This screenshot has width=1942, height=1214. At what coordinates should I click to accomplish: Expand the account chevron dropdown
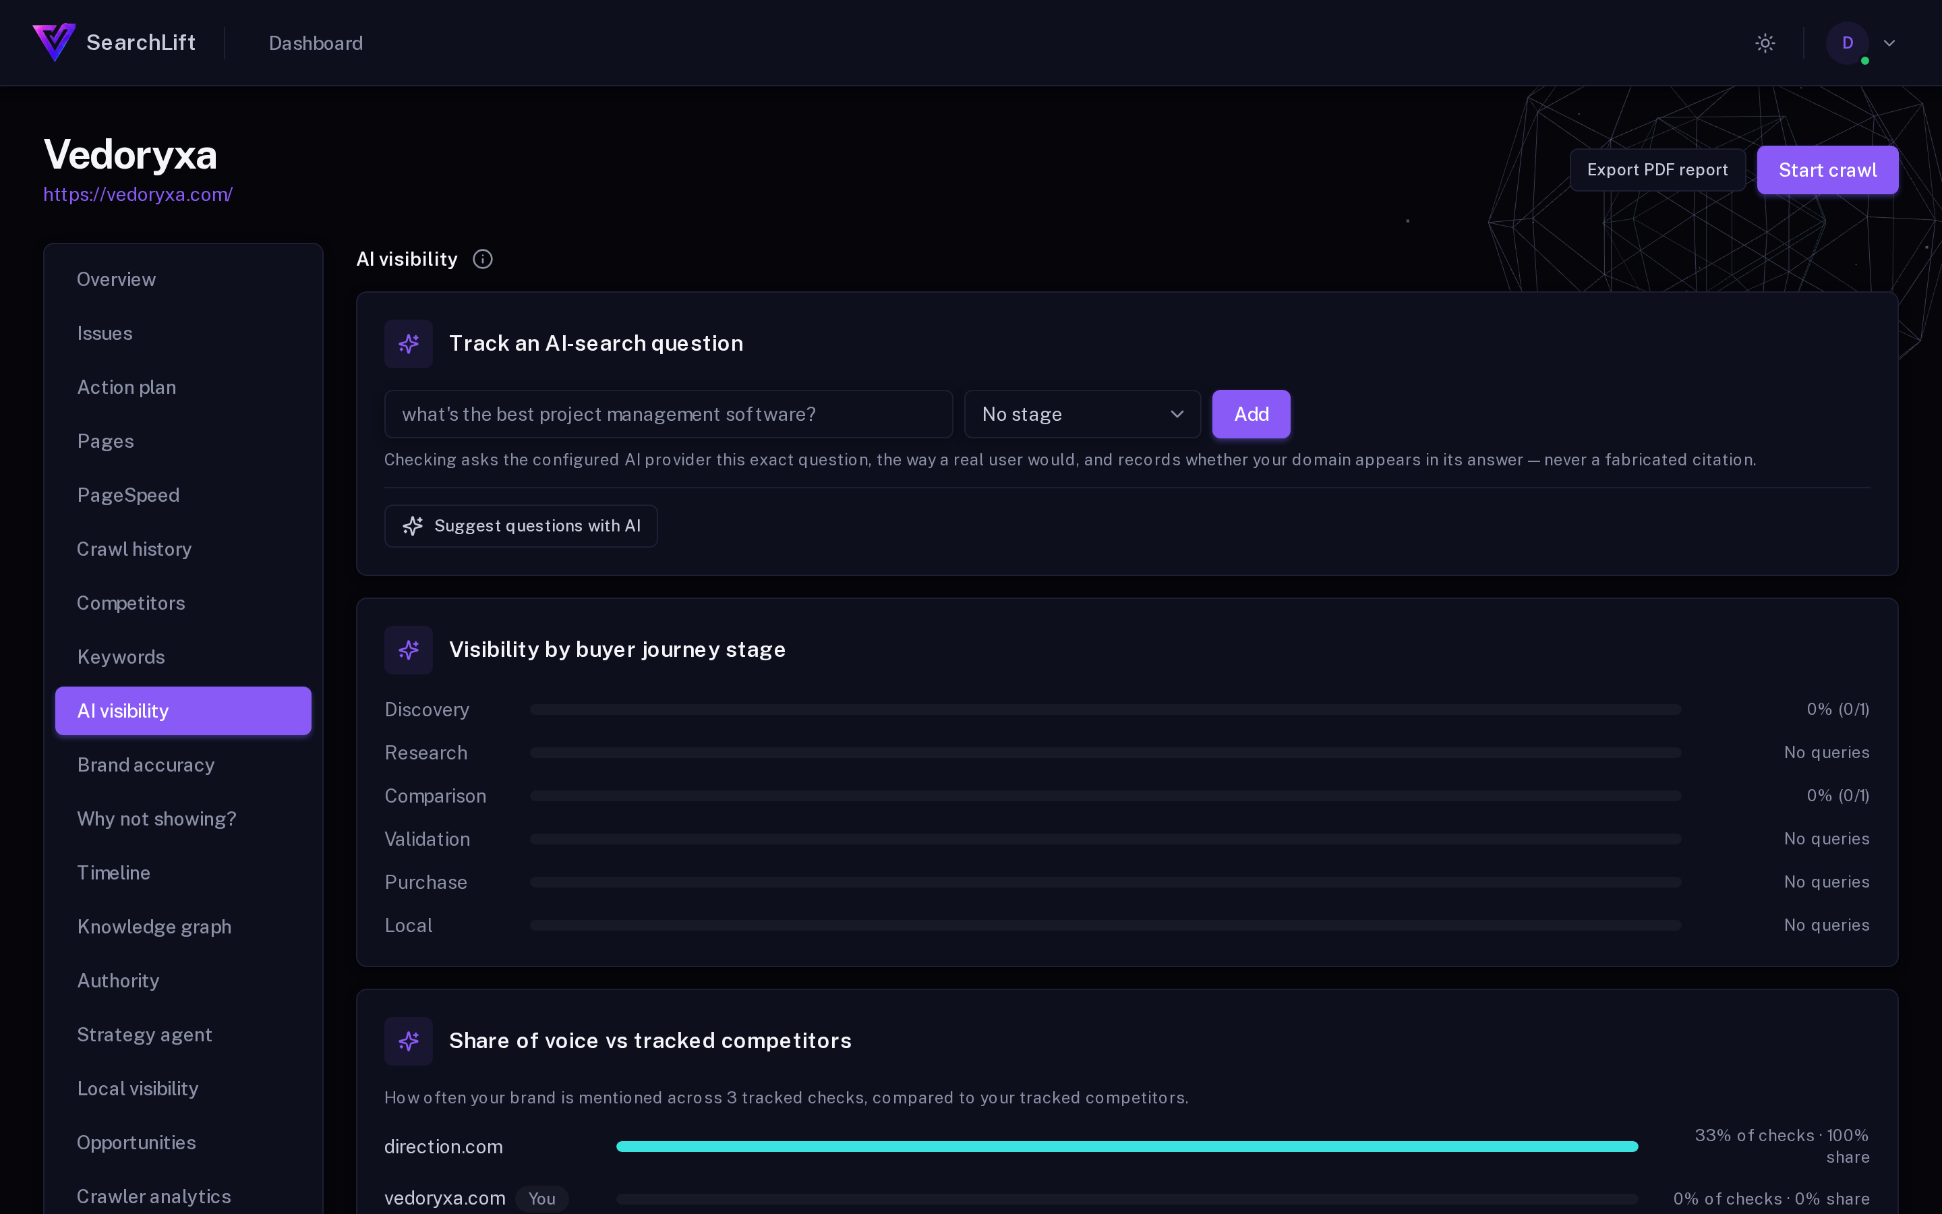pyautogui.click(x=1889, y=43)
